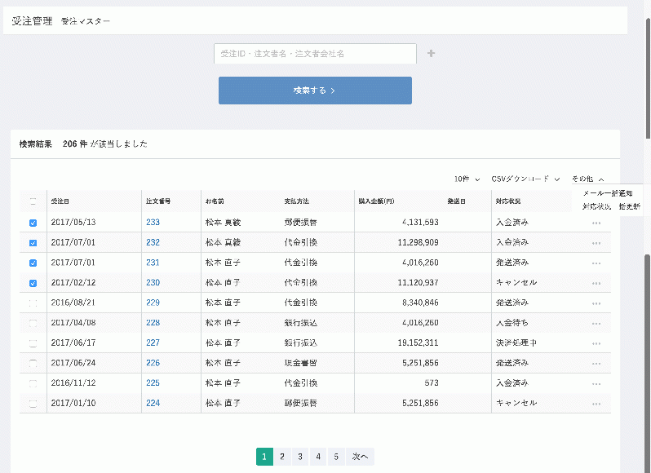Open the ellipsis menu for order 229
The height and width of the screenshot is (473, 651).
click(596, 303)
